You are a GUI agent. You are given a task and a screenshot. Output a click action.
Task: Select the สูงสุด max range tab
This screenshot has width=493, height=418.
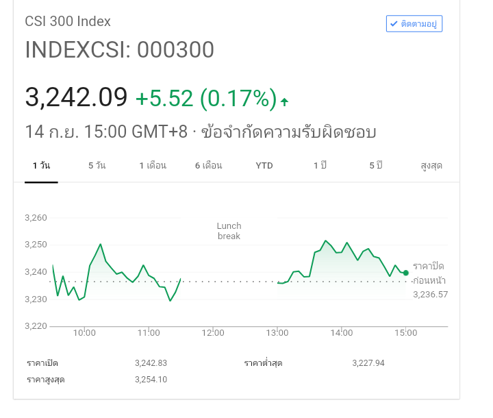click(x=431, y=166)
